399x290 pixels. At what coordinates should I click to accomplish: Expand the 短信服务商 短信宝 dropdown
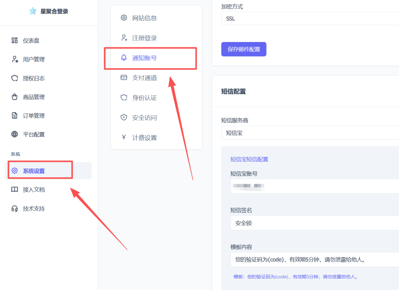[x=310, y=133]
